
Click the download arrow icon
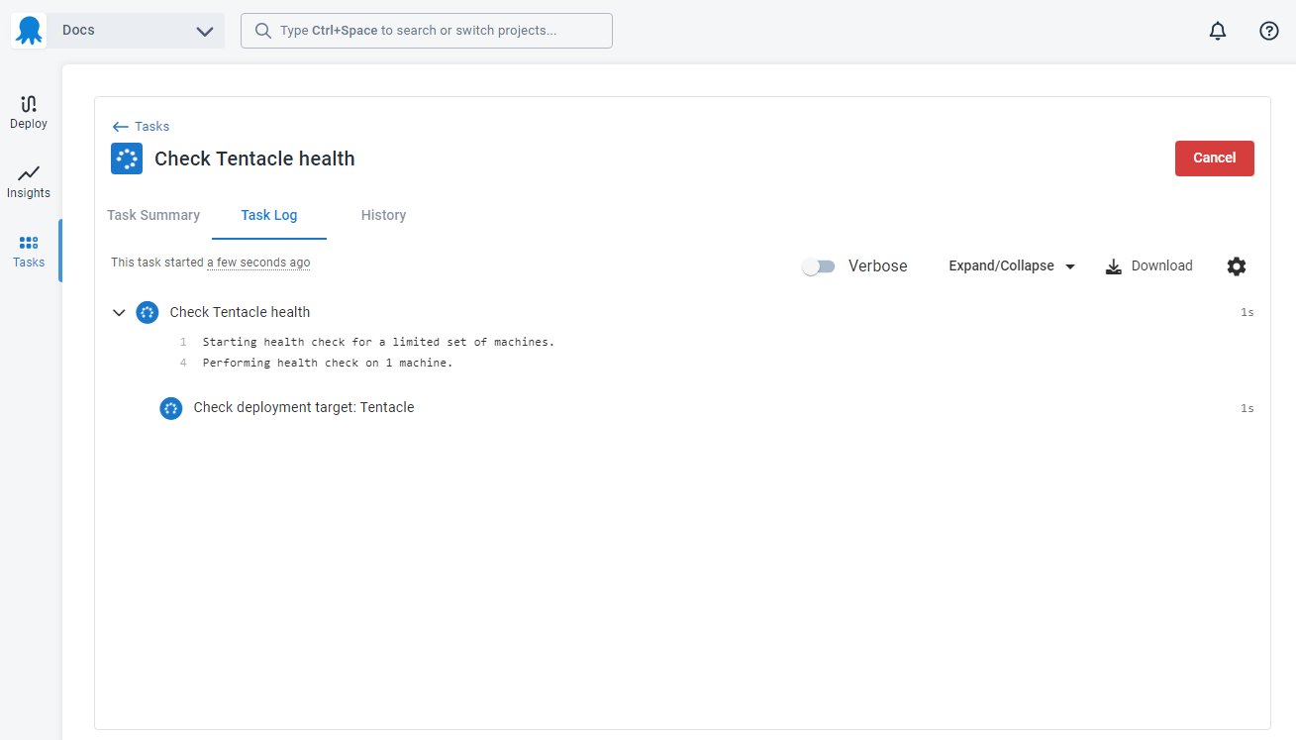point(1114,266)
